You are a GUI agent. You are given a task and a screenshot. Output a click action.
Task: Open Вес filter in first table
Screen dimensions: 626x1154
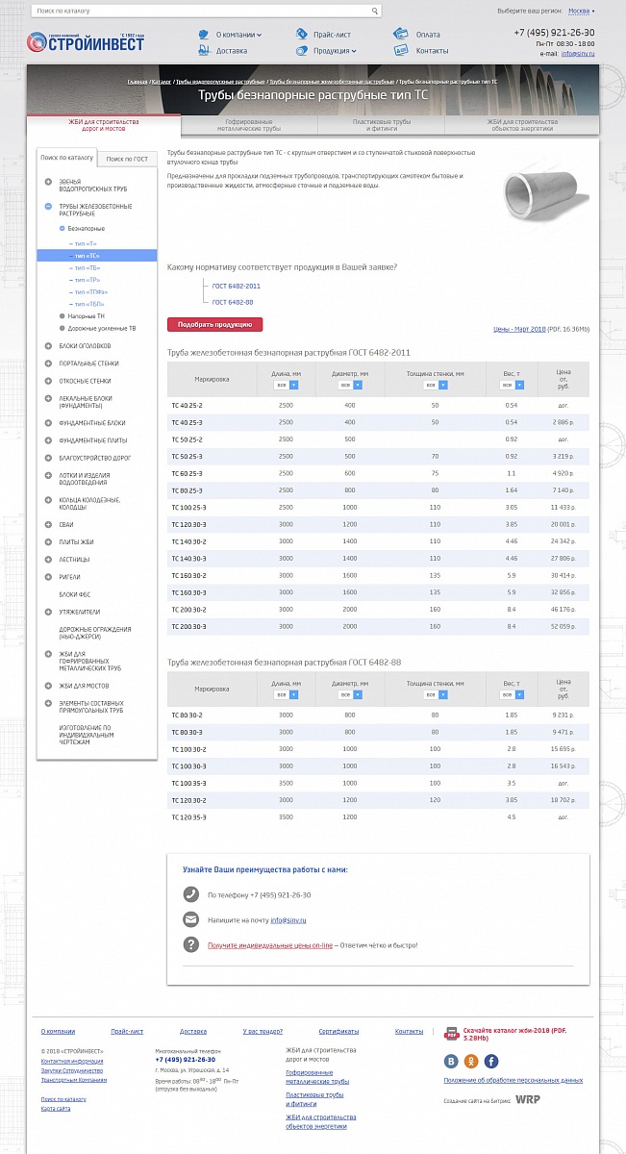click(x=512, y=385)
